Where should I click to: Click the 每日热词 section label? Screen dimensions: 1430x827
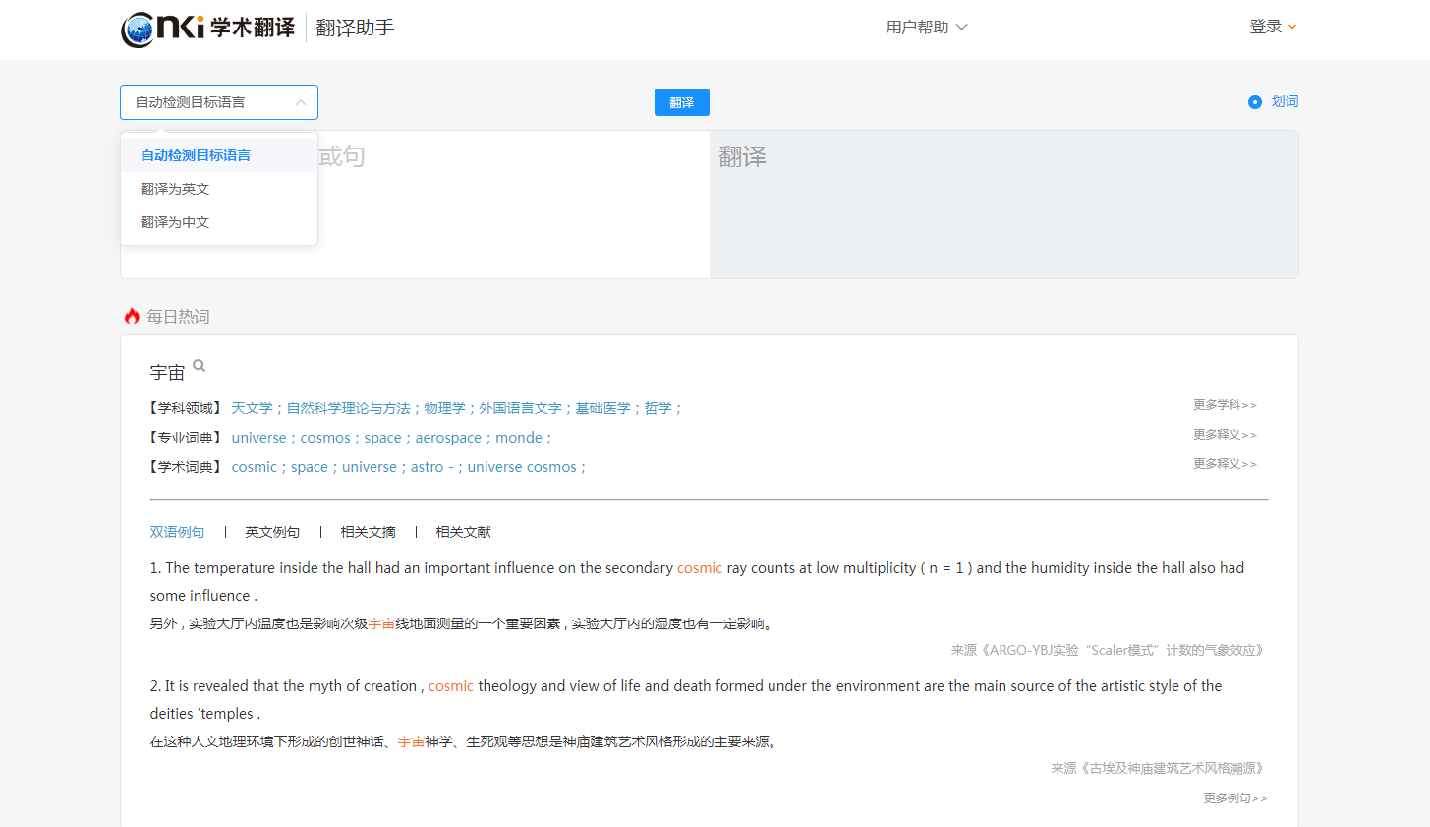pyautogui.click(x=178, y=317)
